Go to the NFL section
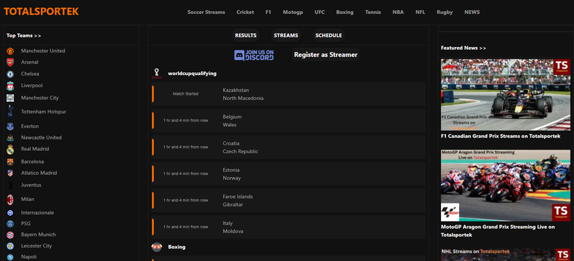 (420, 12)
